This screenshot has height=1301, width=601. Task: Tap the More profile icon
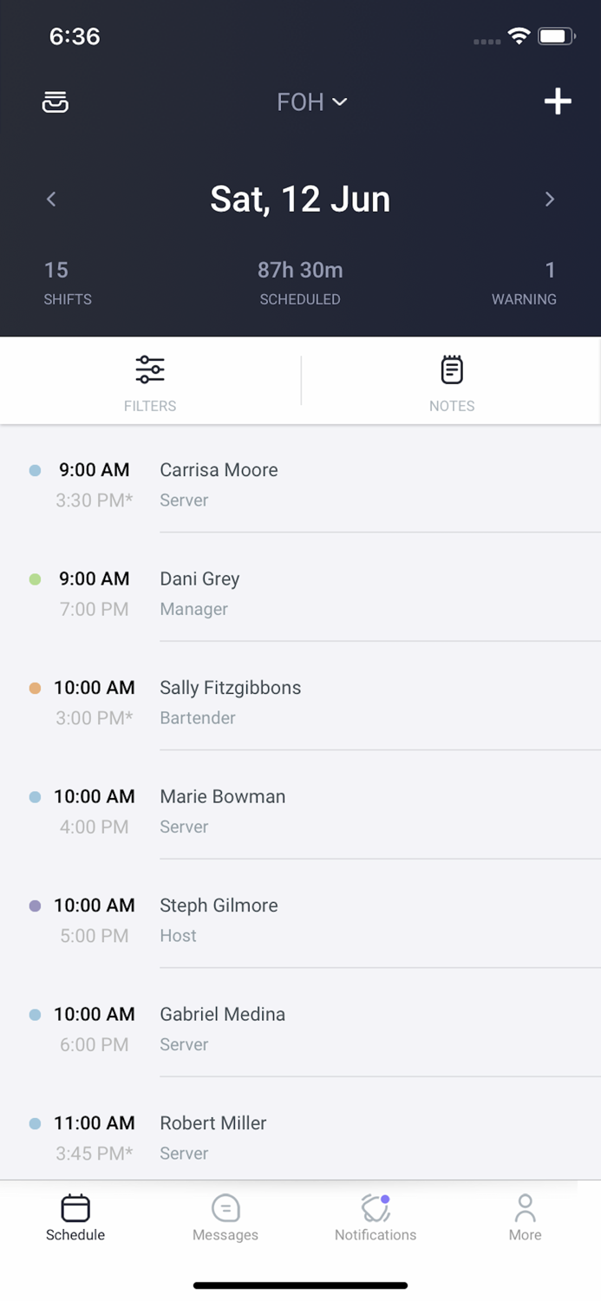coord(525,1207)
